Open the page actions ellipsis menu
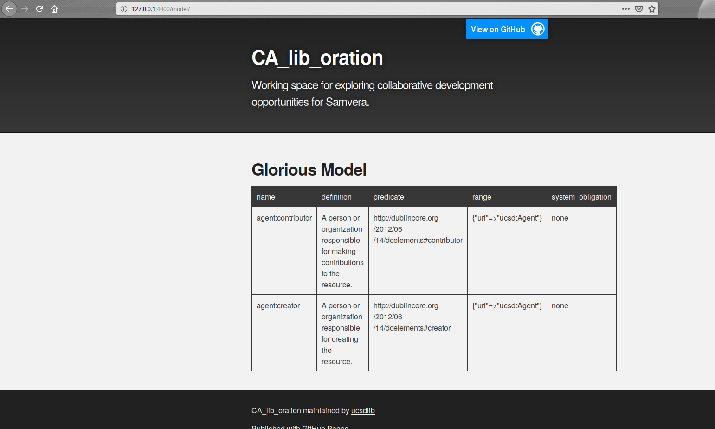 pos(626,8)
